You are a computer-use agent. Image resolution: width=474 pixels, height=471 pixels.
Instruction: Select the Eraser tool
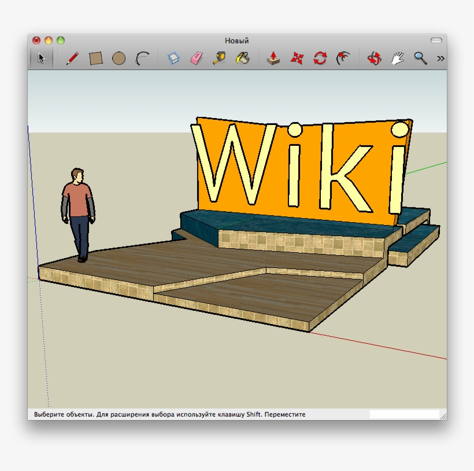197,58
